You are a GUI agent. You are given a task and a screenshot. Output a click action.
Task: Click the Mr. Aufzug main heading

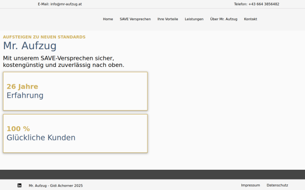click(30, 46)
